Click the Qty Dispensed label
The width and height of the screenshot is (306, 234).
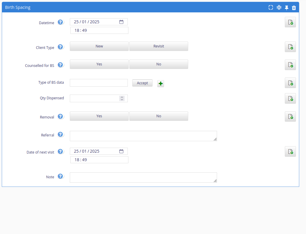[x=52, y=98]
